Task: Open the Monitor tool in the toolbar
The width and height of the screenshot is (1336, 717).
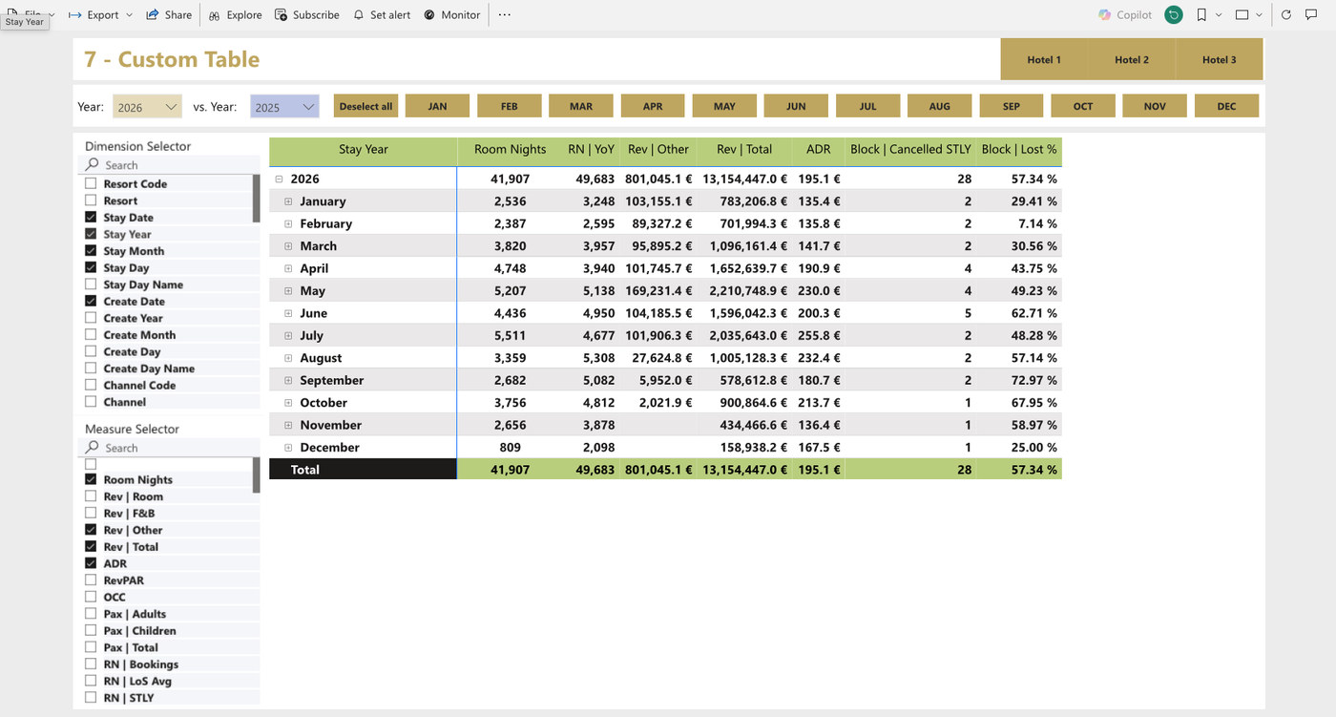Action: click(451, 15)
